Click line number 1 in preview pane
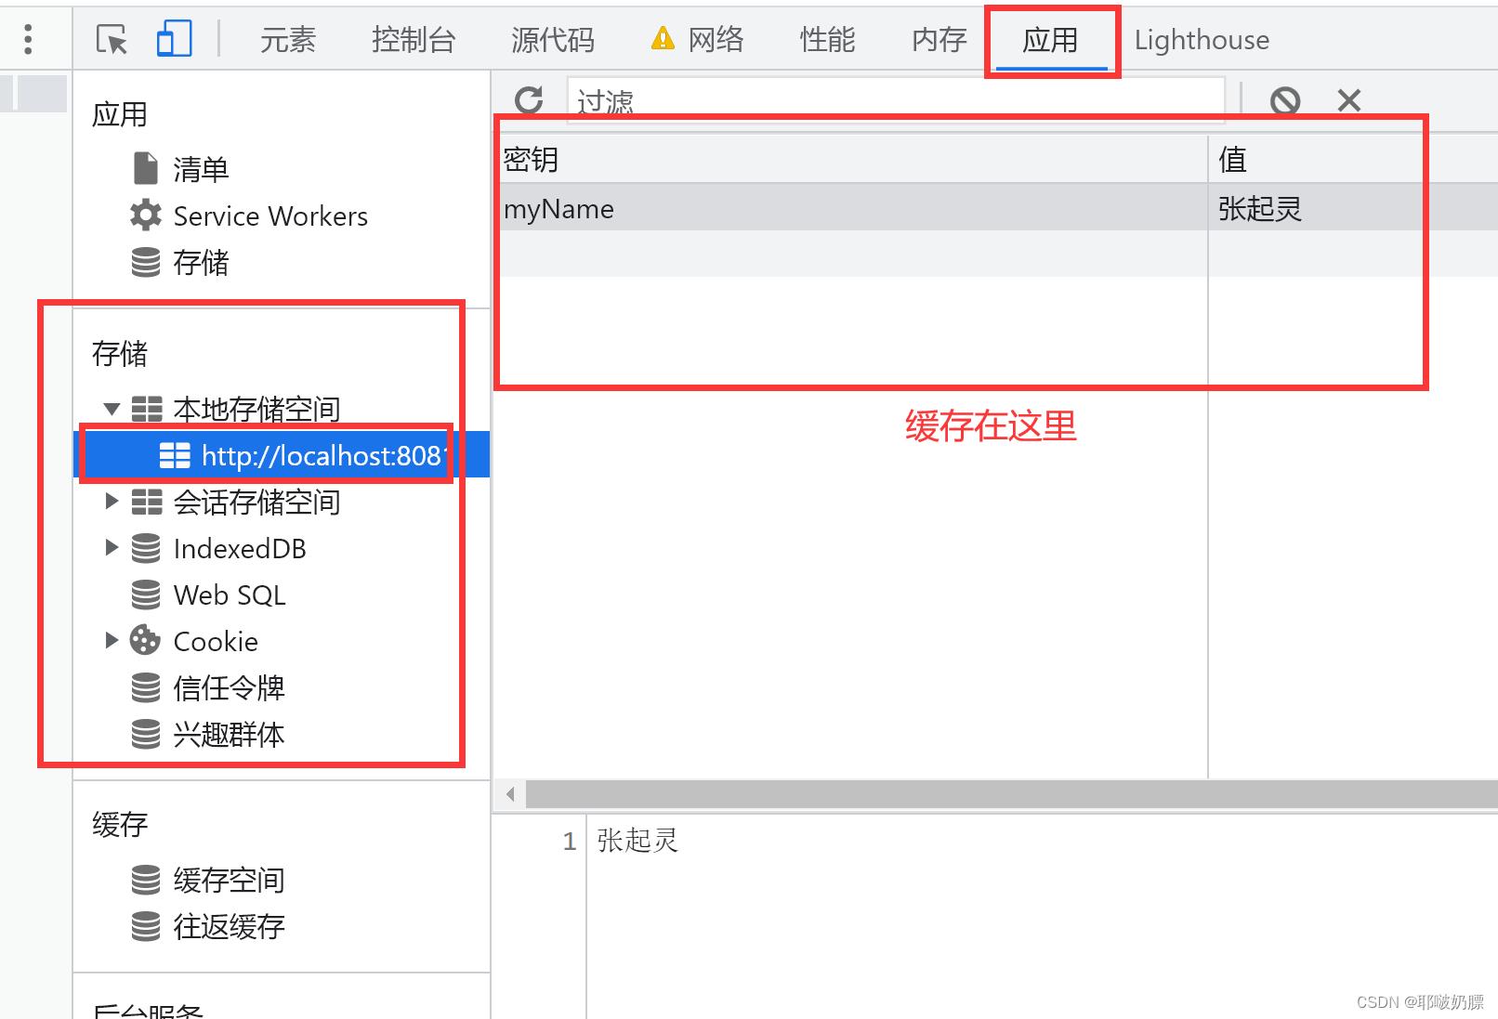The width and height of the screenshot is (1498, 1019). (569, 842)
